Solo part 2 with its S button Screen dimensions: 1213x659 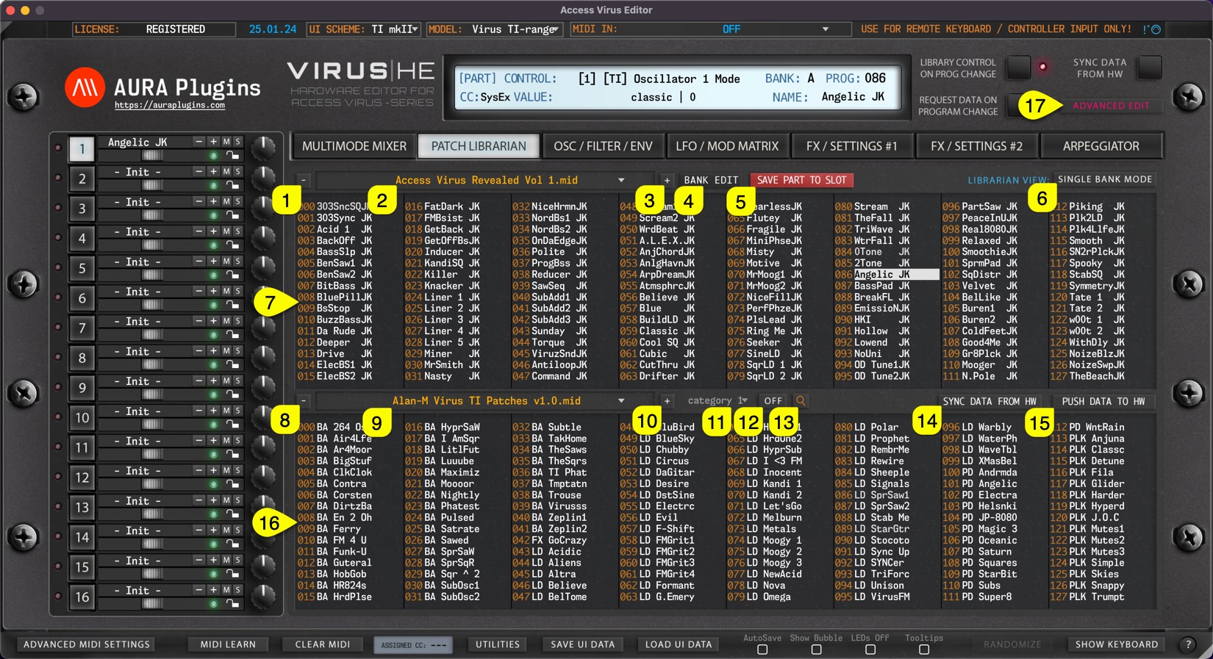coord(237,171)
